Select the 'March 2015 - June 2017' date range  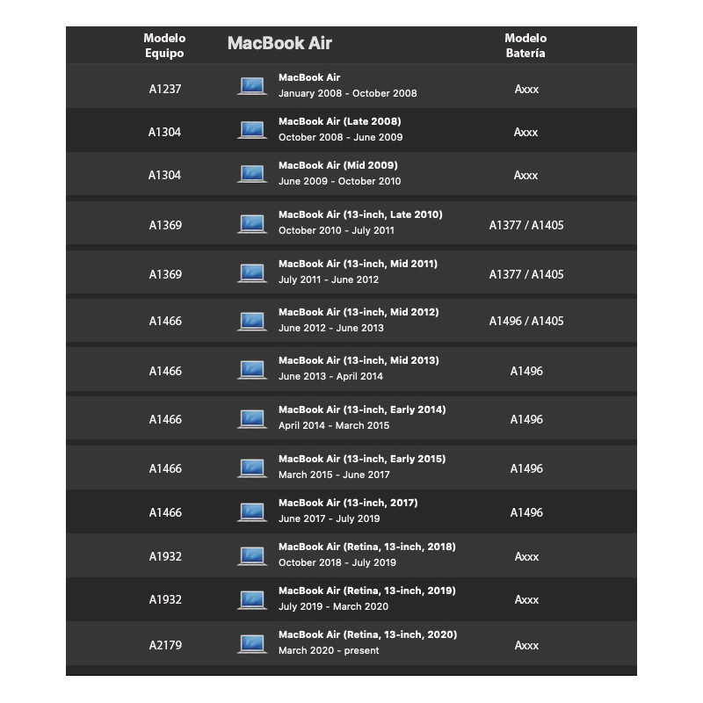point(334,475)
